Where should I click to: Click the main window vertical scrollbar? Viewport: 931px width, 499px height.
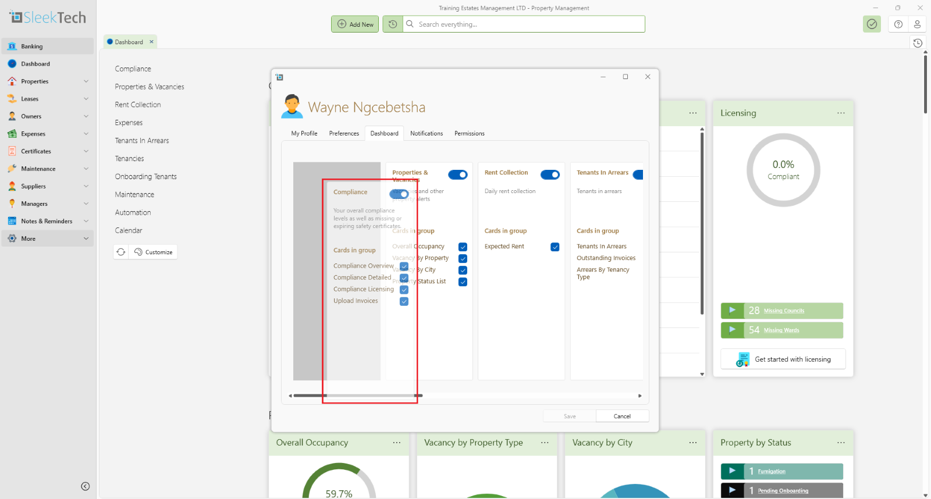coord(925,84)
